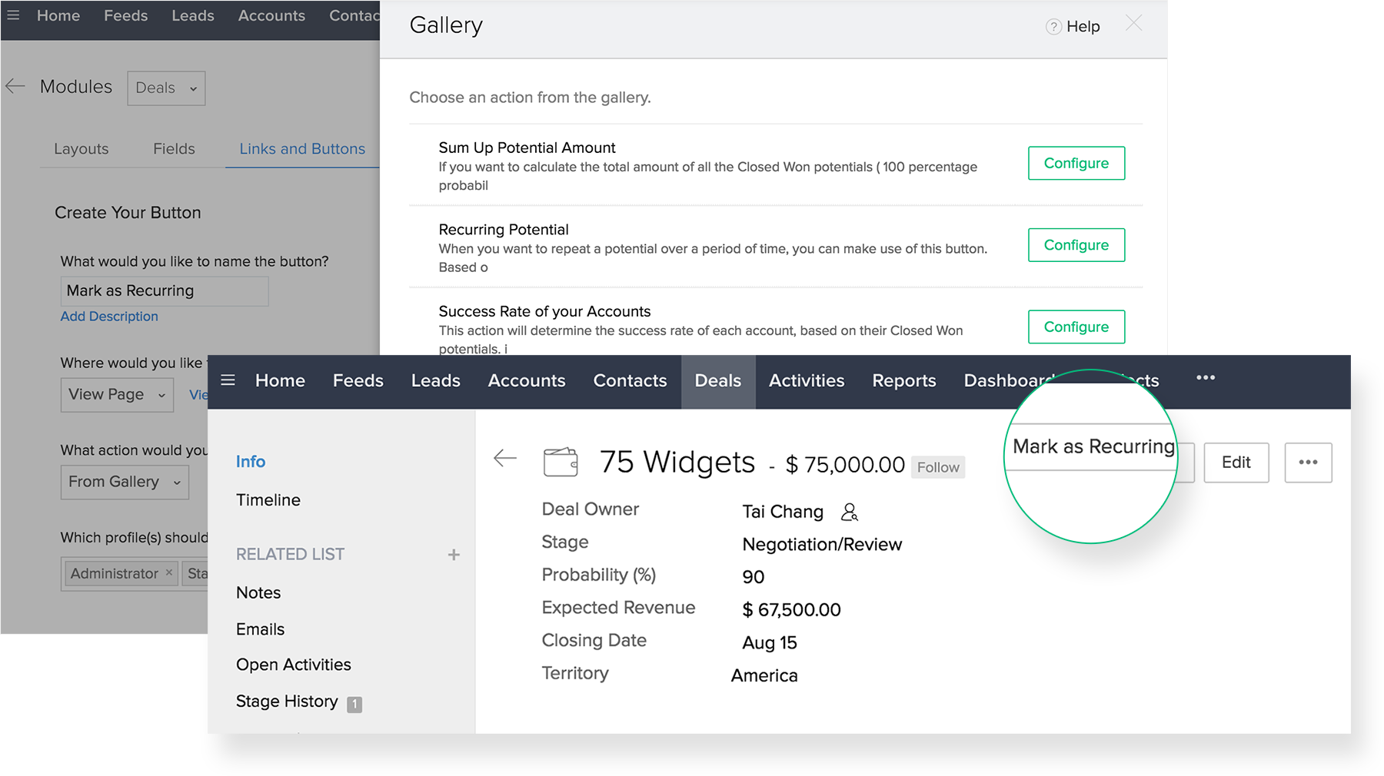1384x776 pixels.
Task: Click the plus icon beside Related List
Action: coord(454,555)
